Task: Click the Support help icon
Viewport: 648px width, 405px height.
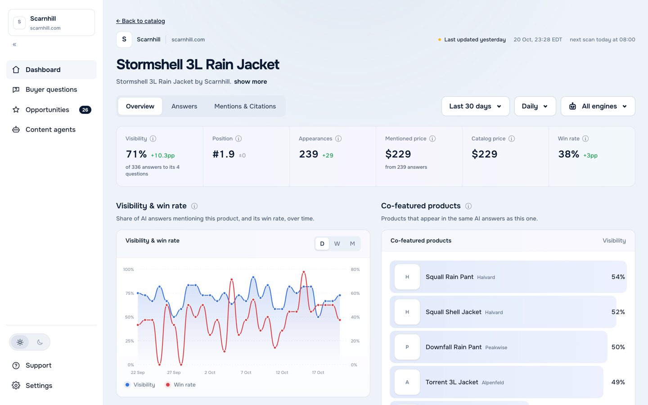Action: [x=16, y=365]
